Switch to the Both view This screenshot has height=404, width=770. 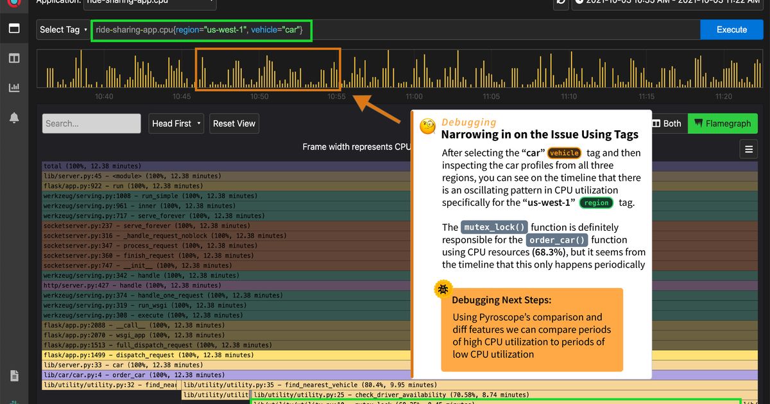pyautogui.click(x=667, y=124)
